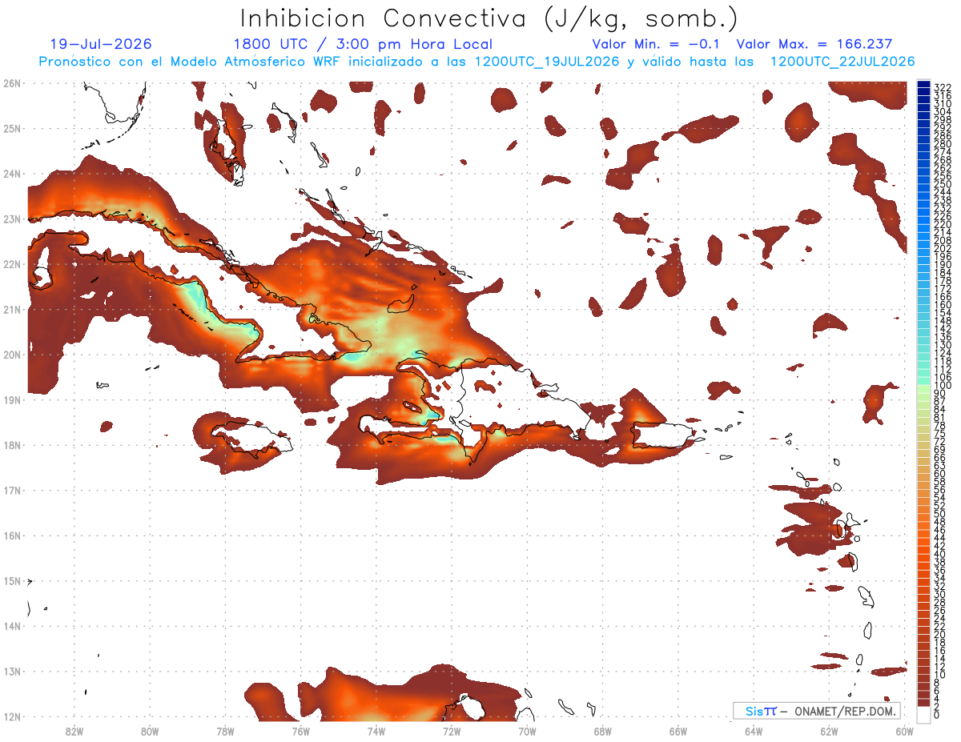The image size is (961, 742).
Task: Click the '220' value on the color scale
Action: 943,225
